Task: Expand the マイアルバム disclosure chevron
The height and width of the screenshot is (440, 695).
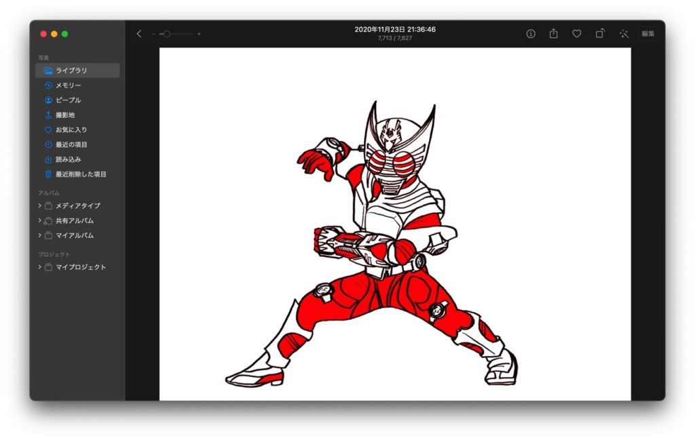Action: [39, 235]
